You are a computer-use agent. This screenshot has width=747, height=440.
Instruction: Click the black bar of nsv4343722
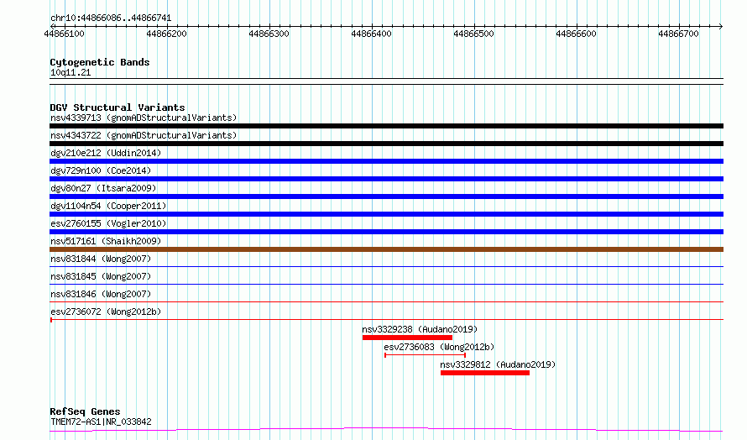386,144
